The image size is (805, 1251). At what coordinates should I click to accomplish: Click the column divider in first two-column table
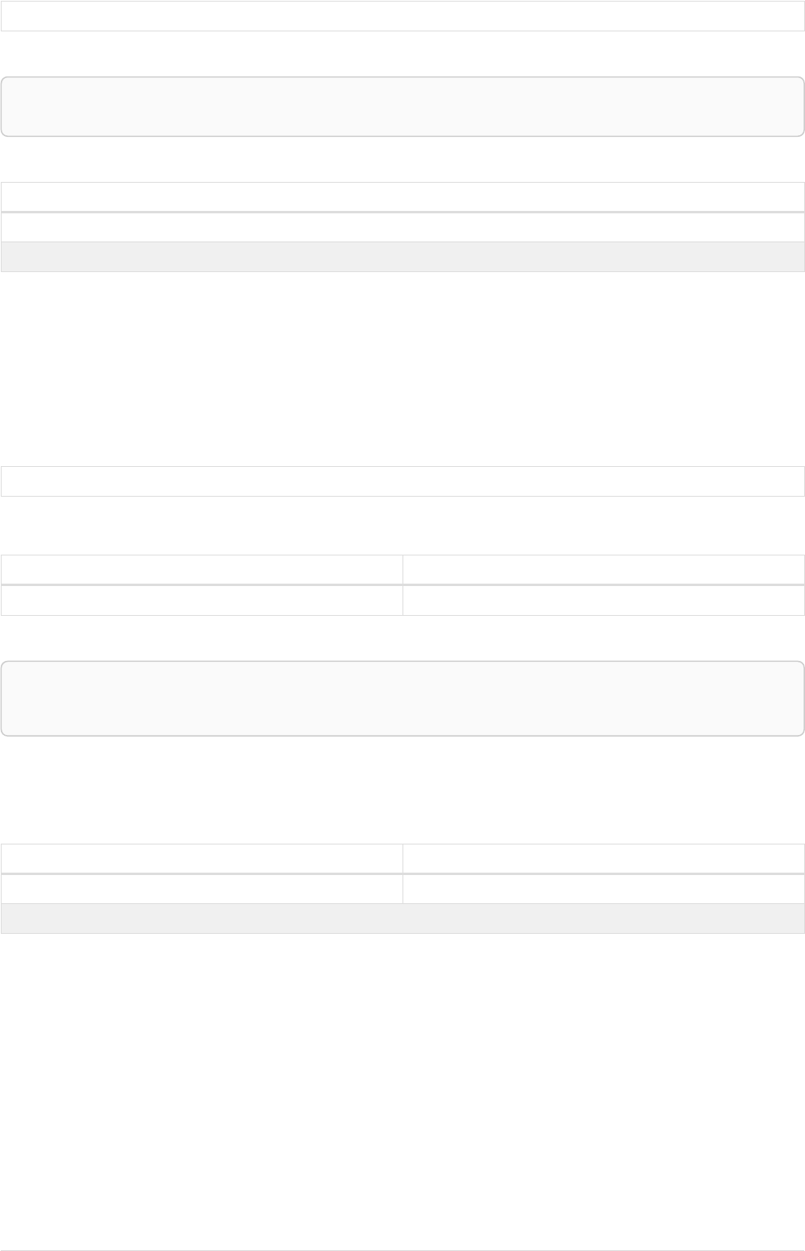coord(402,585)
